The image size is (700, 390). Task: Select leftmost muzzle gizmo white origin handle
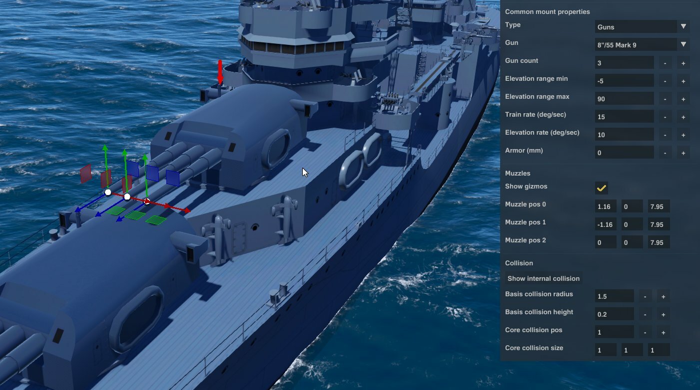(x=108, y=192)
